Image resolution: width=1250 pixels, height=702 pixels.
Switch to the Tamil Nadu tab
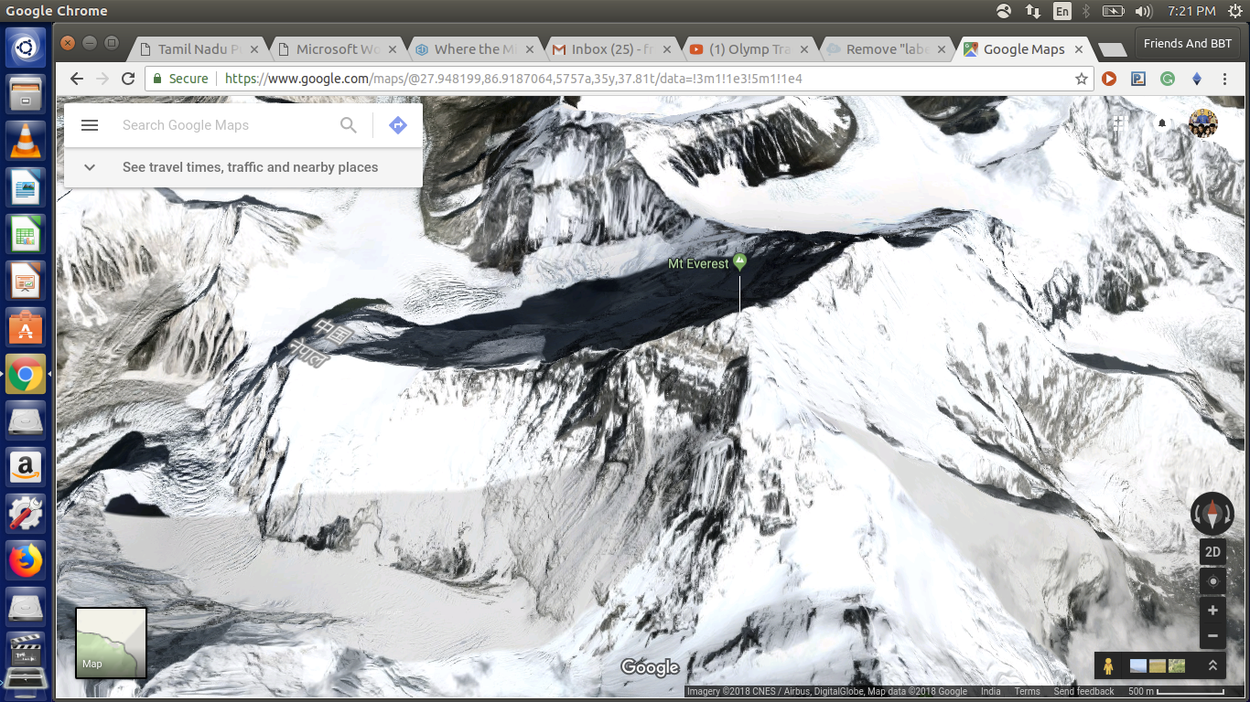[199, 49]
